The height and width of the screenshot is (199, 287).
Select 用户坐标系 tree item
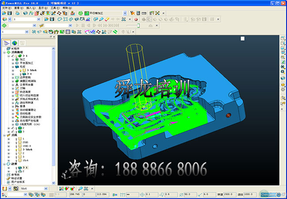click(18, 182)
